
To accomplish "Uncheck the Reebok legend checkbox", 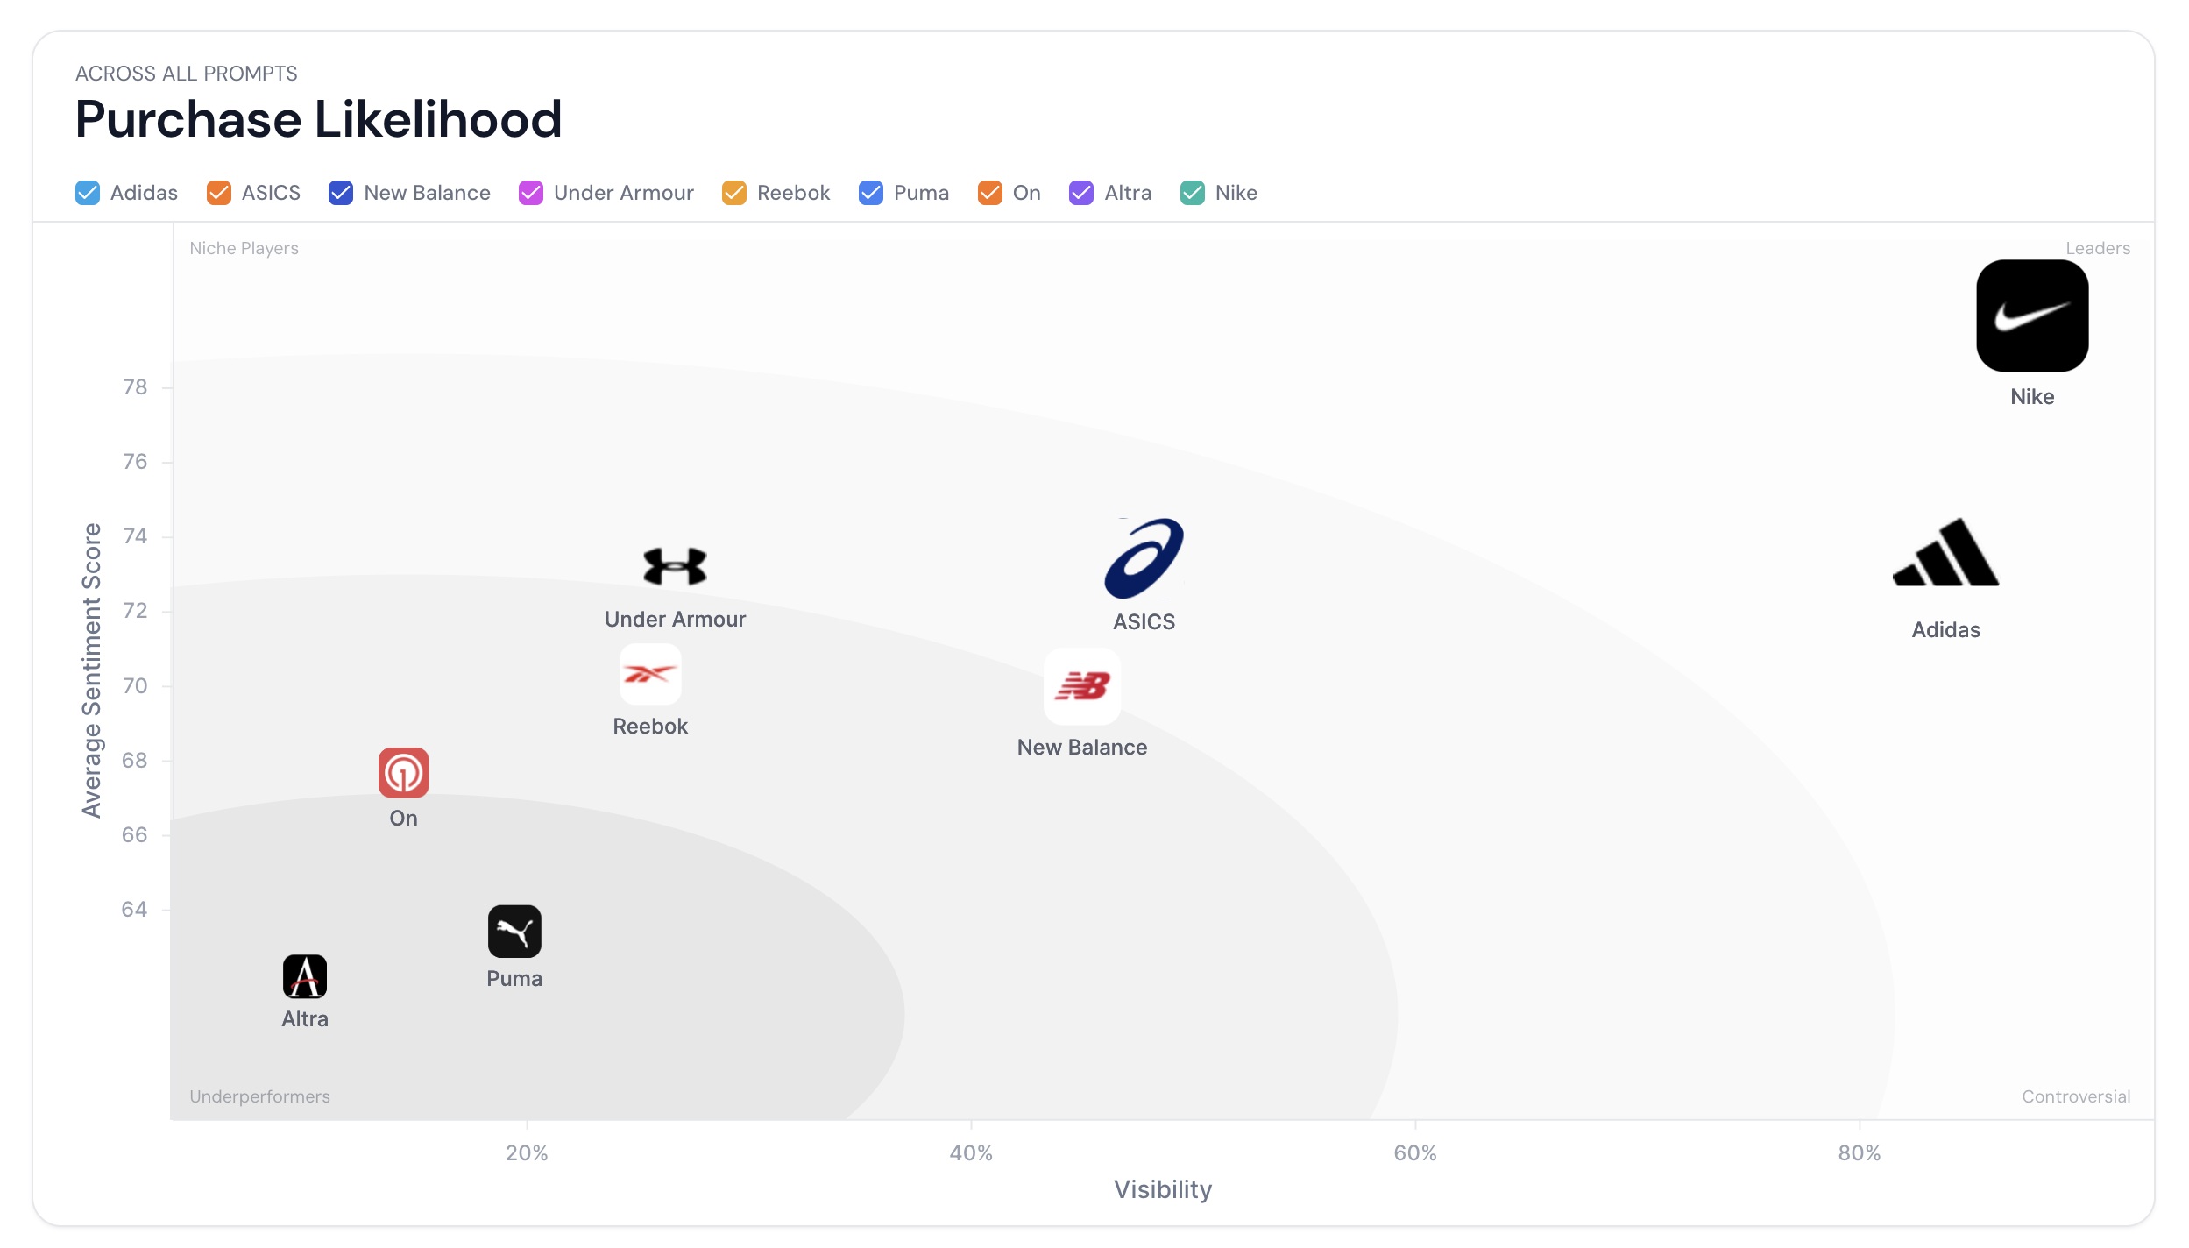I will pos(734,193).
